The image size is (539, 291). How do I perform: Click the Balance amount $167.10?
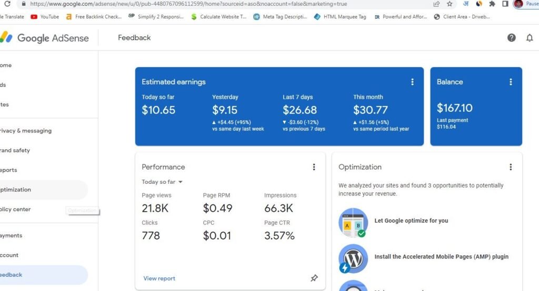(454, 108)
